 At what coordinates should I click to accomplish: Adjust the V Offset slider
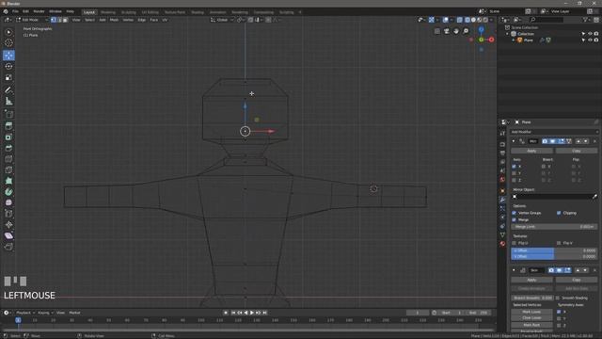(554, 257)
